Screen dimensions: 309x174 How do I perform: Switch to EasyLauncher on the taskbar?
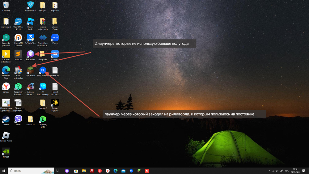(x=131, y=171)
